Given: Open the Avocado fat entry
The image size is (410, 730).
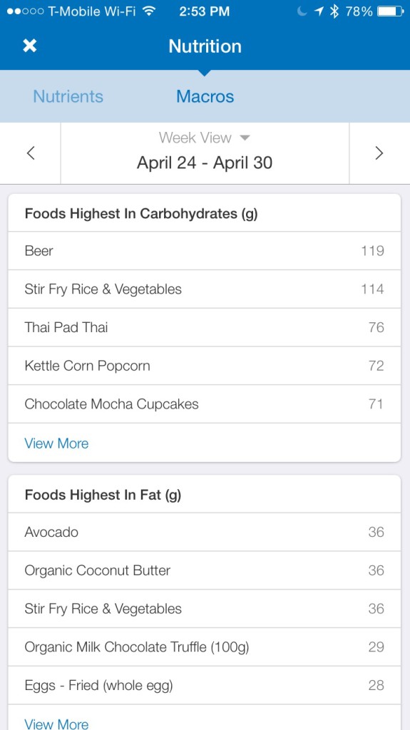Looking at the screenshot, I should click(x=205, y=532).
